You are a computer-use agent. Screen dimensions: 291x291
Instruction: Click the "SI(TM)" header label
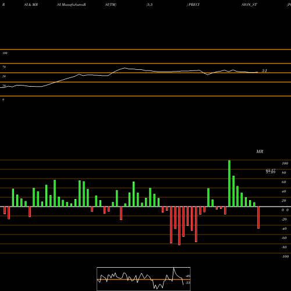point(111,5)
